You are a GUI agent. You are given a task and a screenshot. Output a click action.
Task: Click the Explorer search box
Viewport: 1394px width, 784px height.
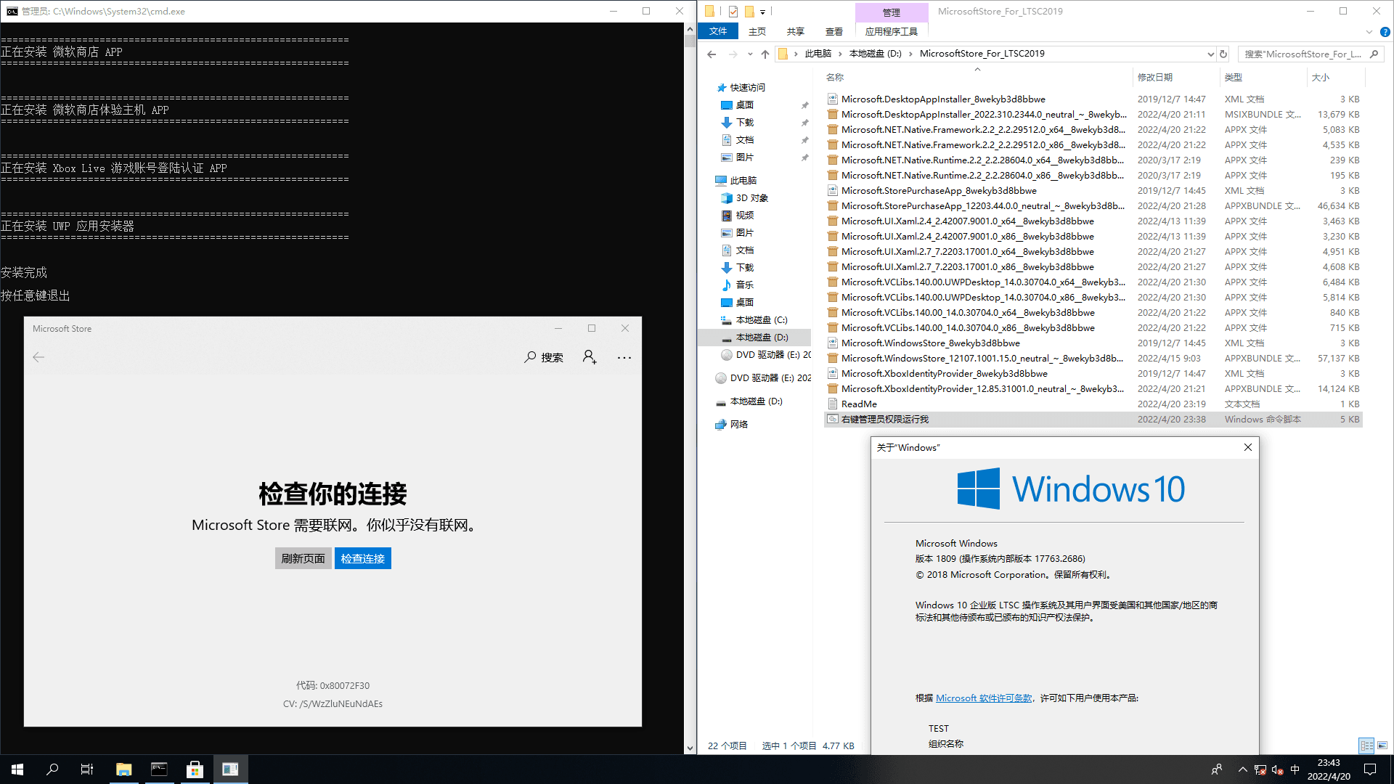[1310, 54]
